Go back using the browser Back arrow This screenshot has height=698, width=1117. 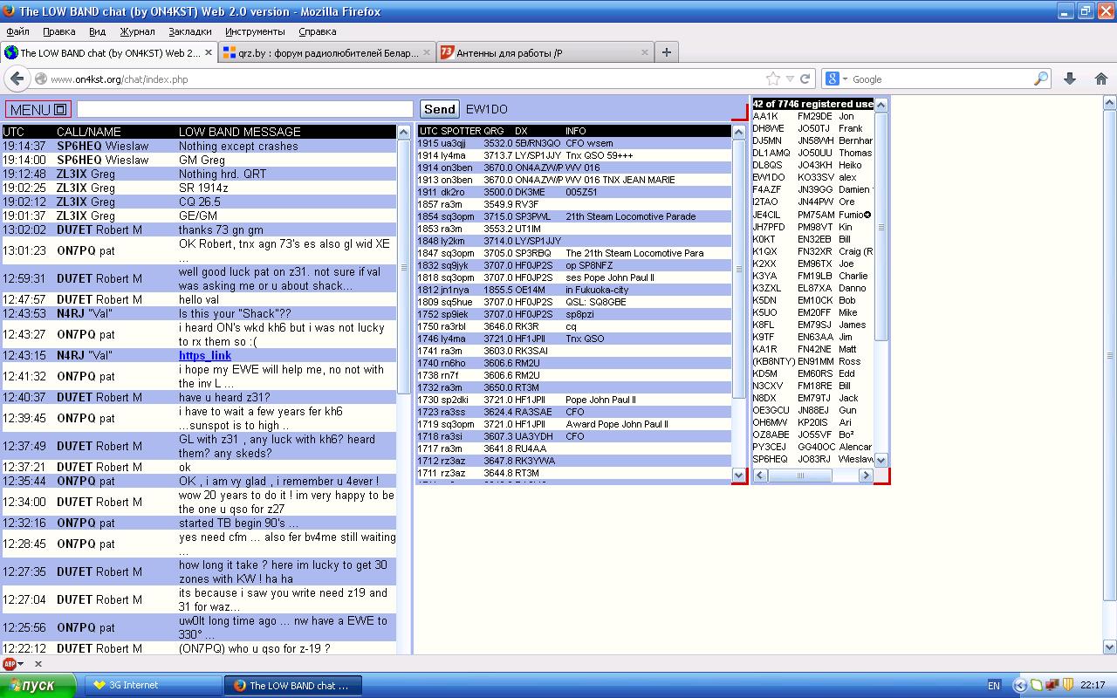(17, 79)
